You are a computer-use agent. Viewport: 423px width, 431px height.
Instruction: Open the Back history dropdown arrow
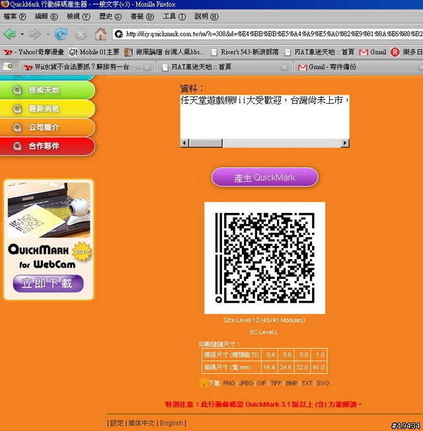(22, 34)
